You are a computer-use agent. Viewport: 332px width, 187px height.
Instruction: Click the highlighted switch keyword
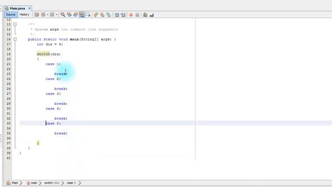43,54
